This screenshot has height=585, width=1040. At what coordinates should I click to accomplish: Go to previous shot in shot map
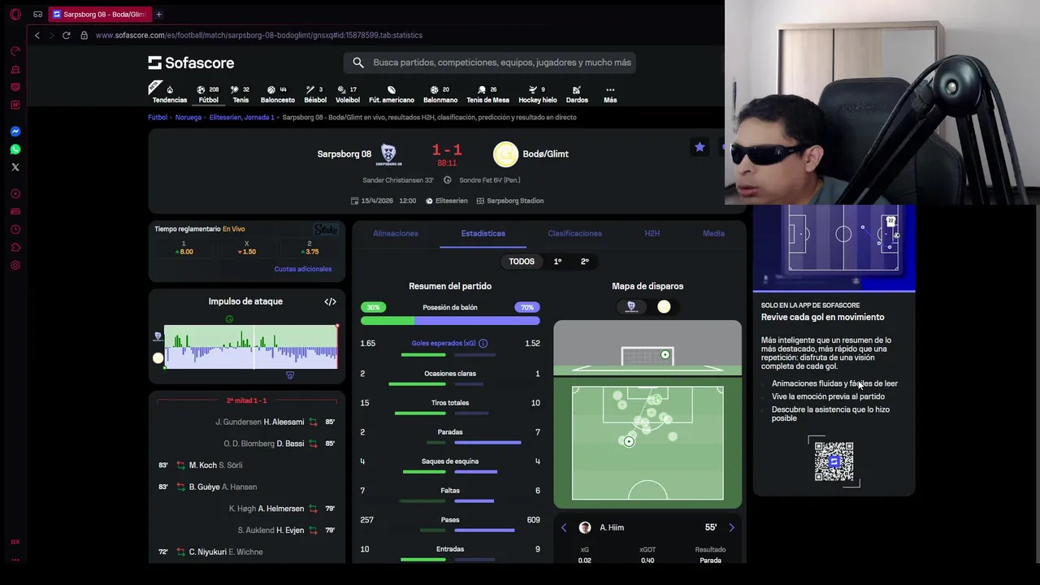pos(564,527)
